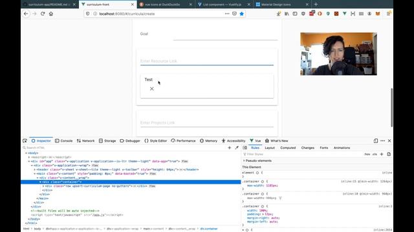Image resolution: width=414 pixels, height=232 pixels.
Task: Toggle print media simulation icon
Action: click(389, 154)
